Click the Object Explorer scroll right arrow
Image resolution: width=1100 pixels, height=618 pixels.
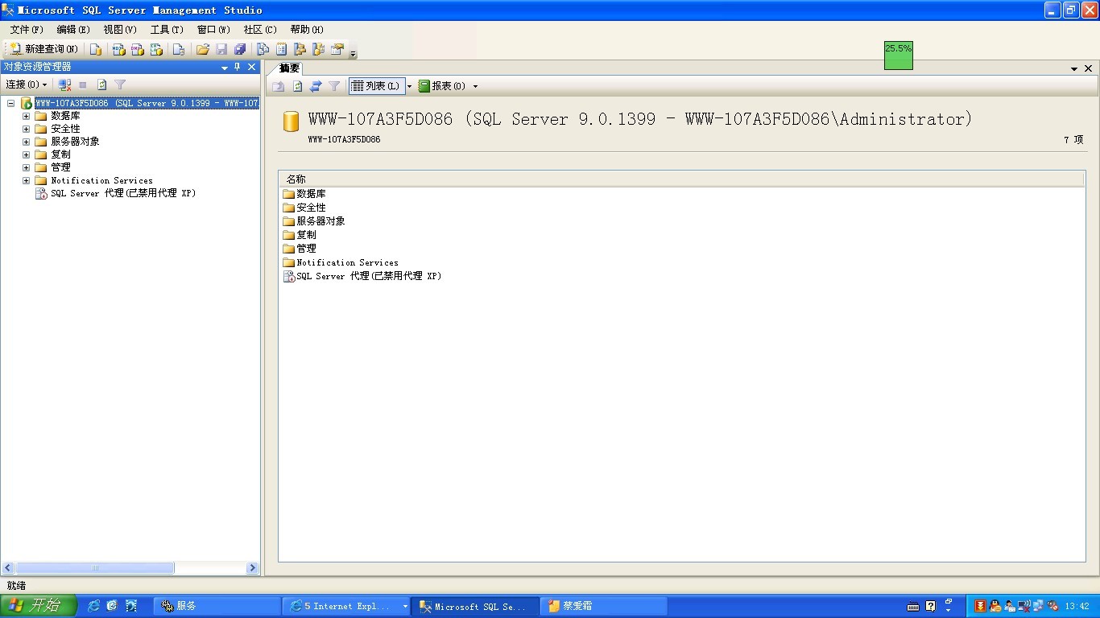252,568
